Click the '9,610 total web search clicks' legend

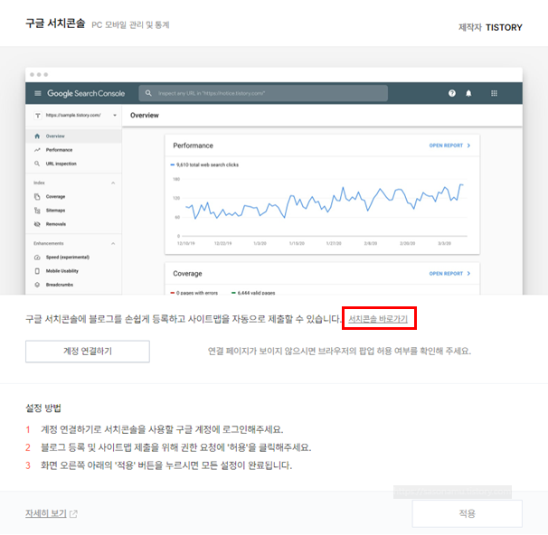204,164
